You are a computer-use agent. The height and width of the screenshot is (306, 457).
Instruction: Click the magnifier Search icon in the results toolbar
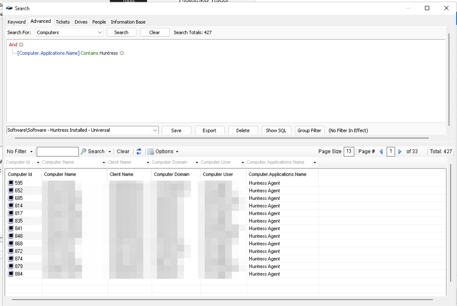click(x=84, y=152)
